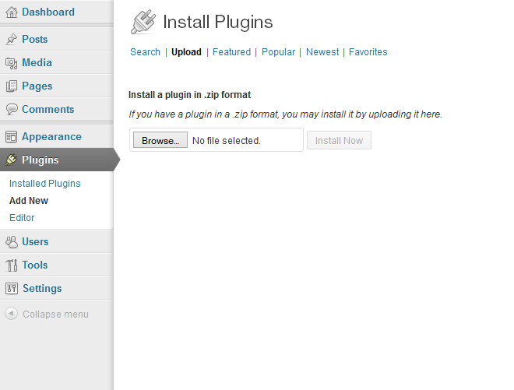514x390 pixels.
Task: Switch to the Popular plugins tab
Action: (x=278, y=52)
